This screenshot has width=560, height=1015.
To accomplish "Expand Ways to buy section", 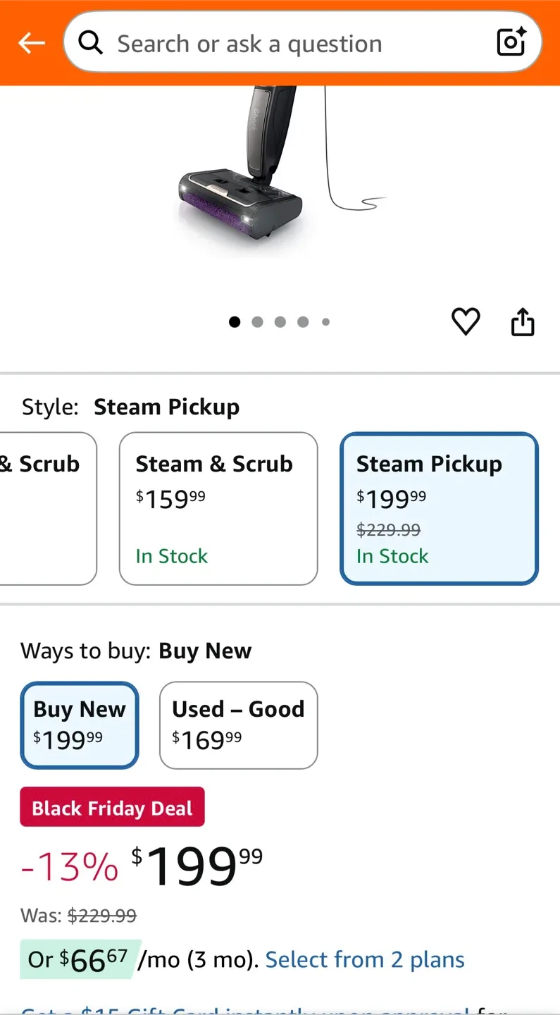I will (x=136, y=651).
